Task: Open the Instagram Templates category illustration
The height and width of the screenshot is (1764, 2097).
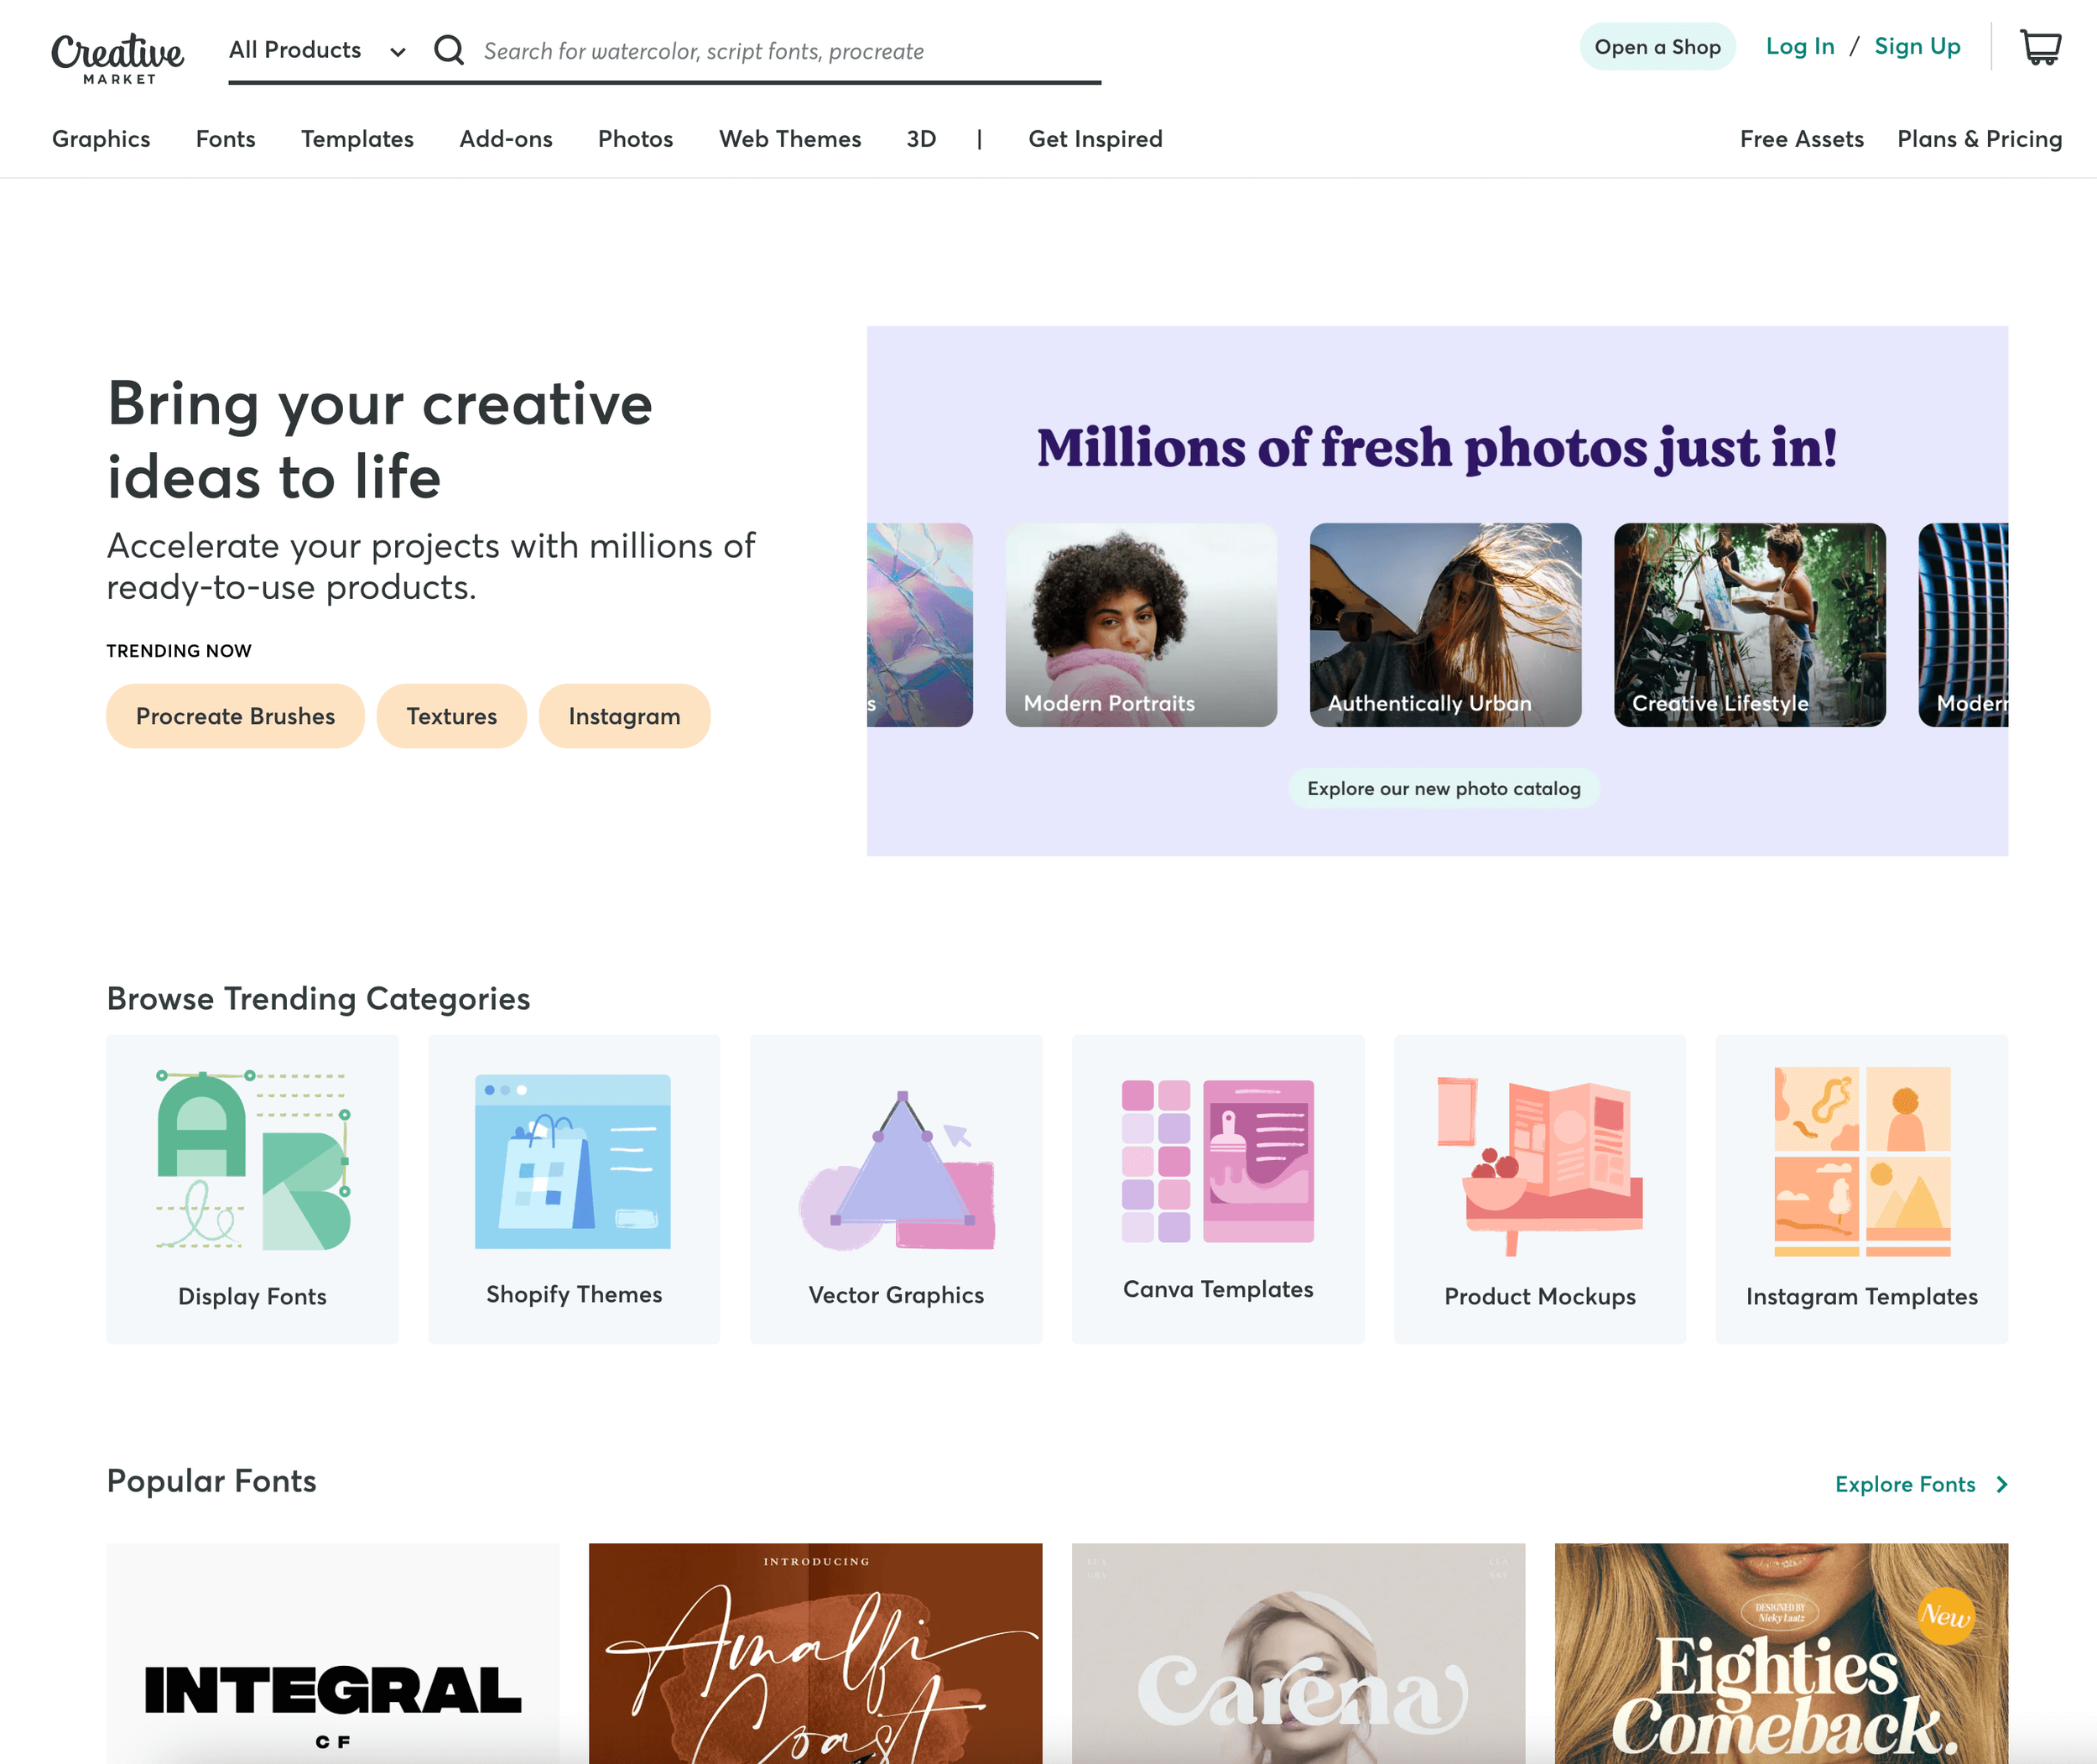Action: pos(1862,1161)
